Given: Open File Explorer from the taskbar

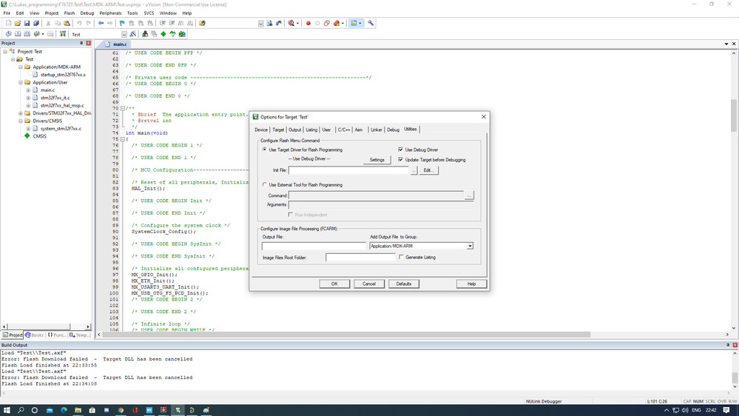Looking at the screenshot, I should coord(78,410).
